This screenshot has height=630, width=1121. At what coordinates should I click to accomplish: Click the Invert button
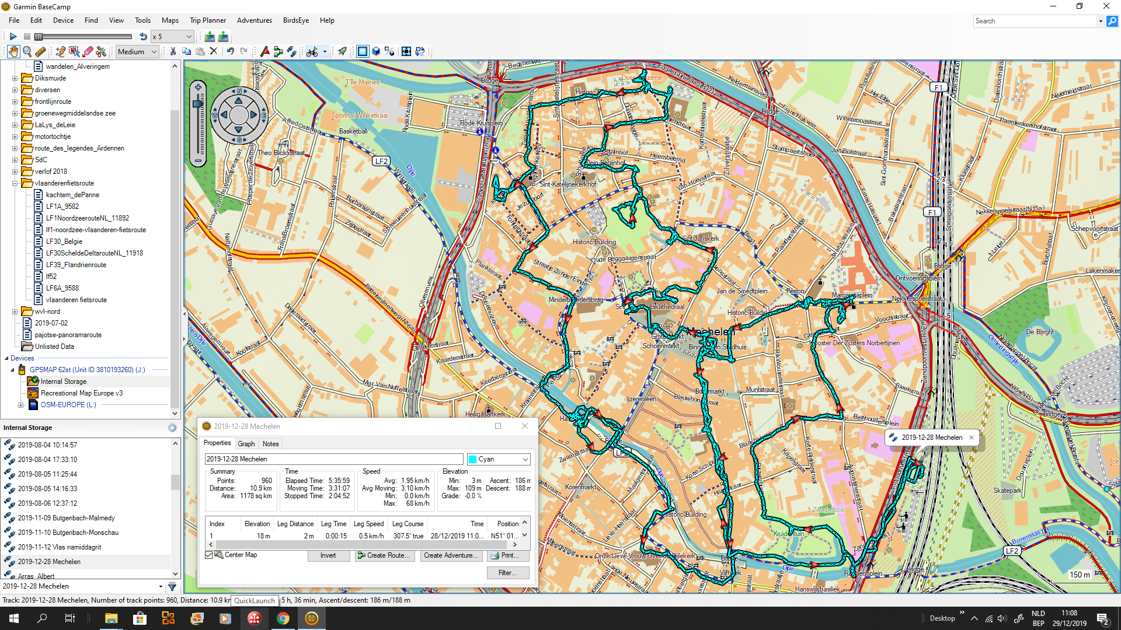coord(328,555)
